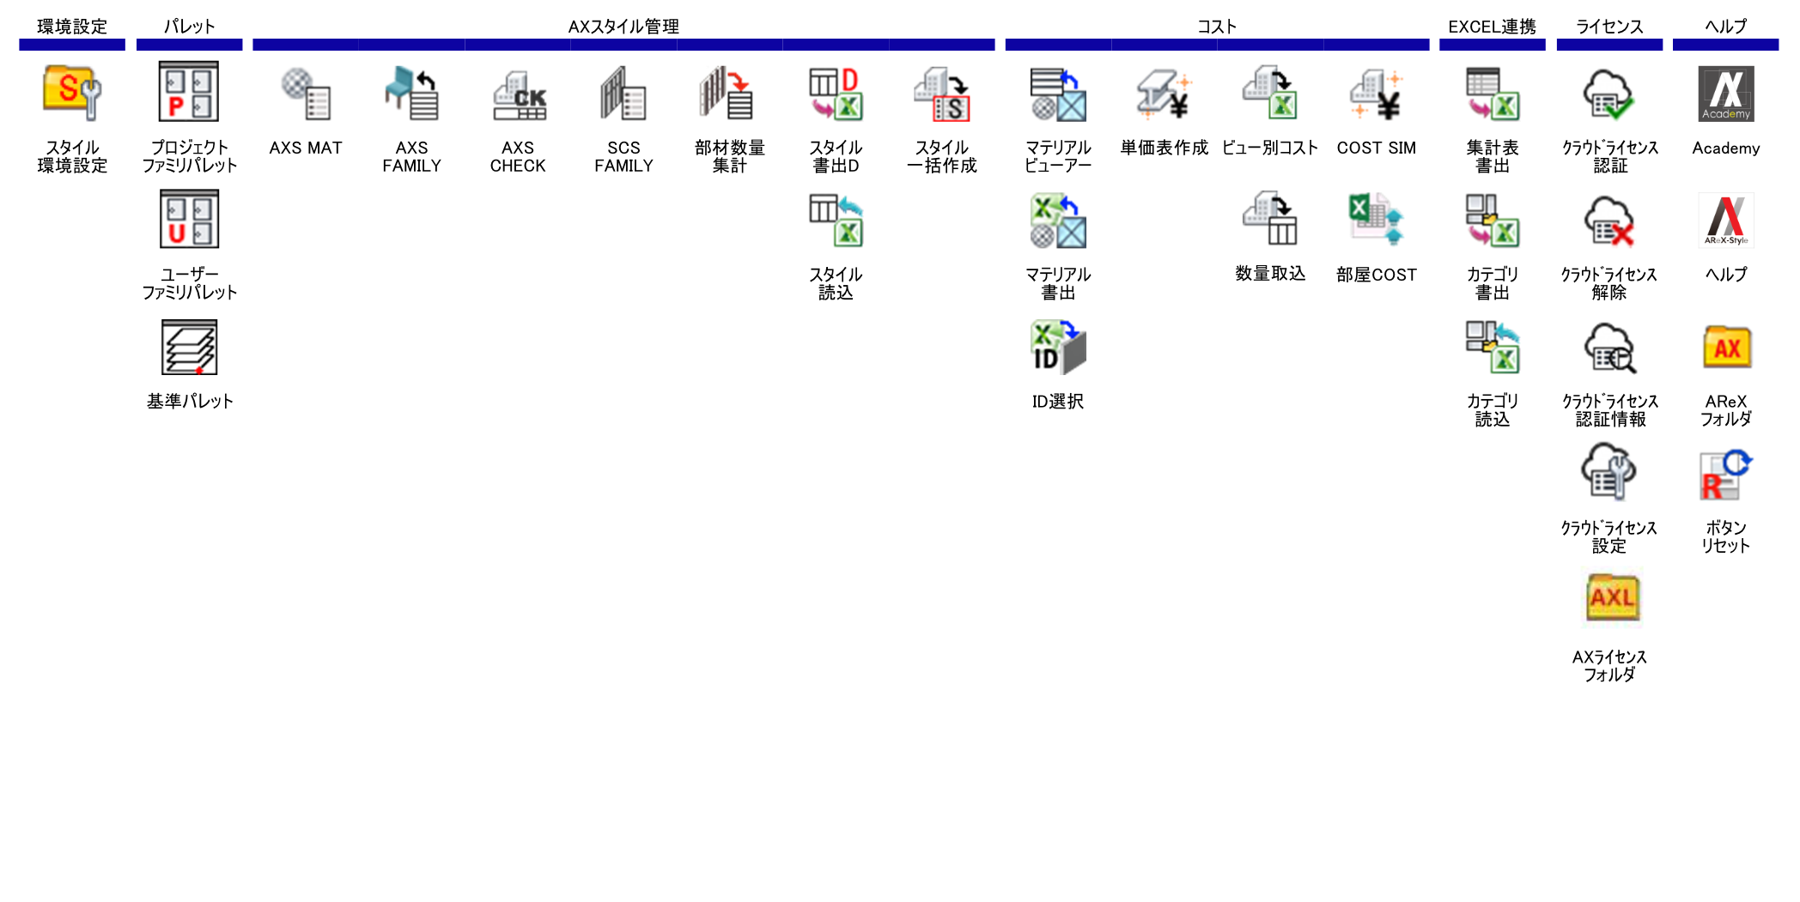The image size is (1800, 902).
Task: Start 部材数量集計 quantity tally
Action: click(729, 94)
